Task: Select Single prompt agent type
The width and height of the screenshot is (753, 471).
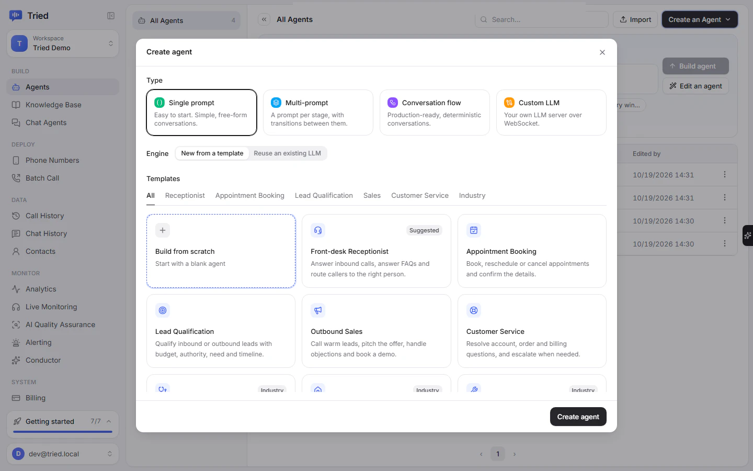Action: (202, 113)
